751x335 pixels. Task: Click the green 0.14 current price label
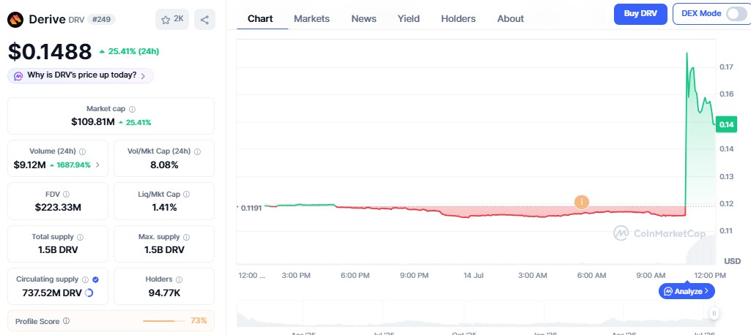tap(726, 125)
